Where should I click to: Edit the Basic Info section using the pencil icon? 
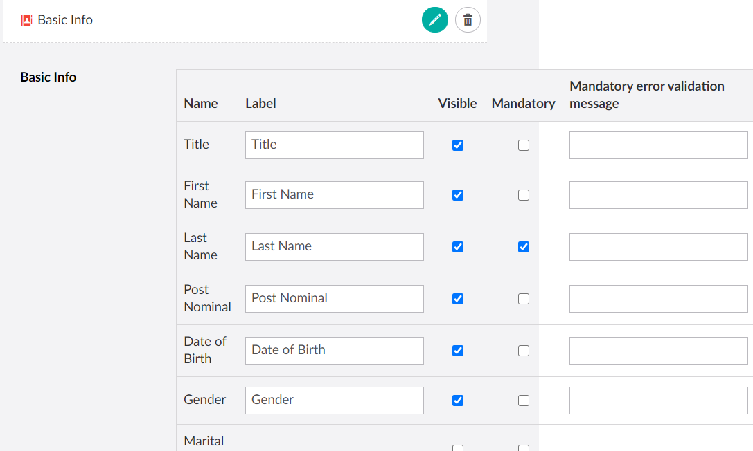pyautogui.click(x=435, y=20)
